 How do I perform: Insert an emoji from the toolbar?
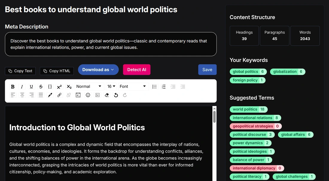(88, 95)
